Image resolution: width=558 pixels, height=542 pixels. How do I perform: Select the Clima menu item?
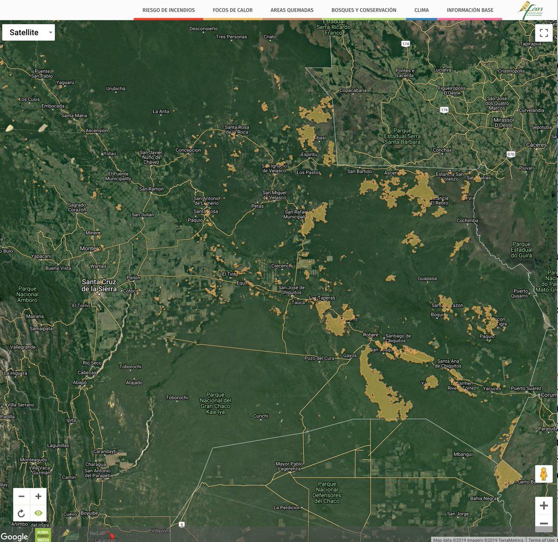pos(421,10)
